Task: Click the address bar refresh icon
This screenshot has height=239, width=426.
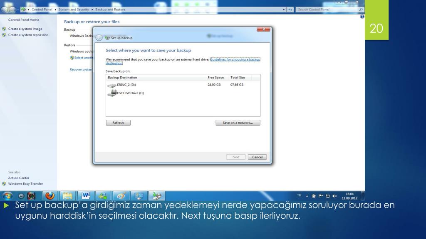Action: click(290, 10)
